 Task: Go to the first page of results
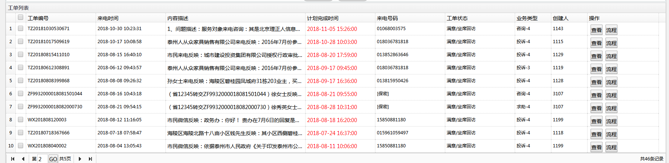[x=13, y=159]
